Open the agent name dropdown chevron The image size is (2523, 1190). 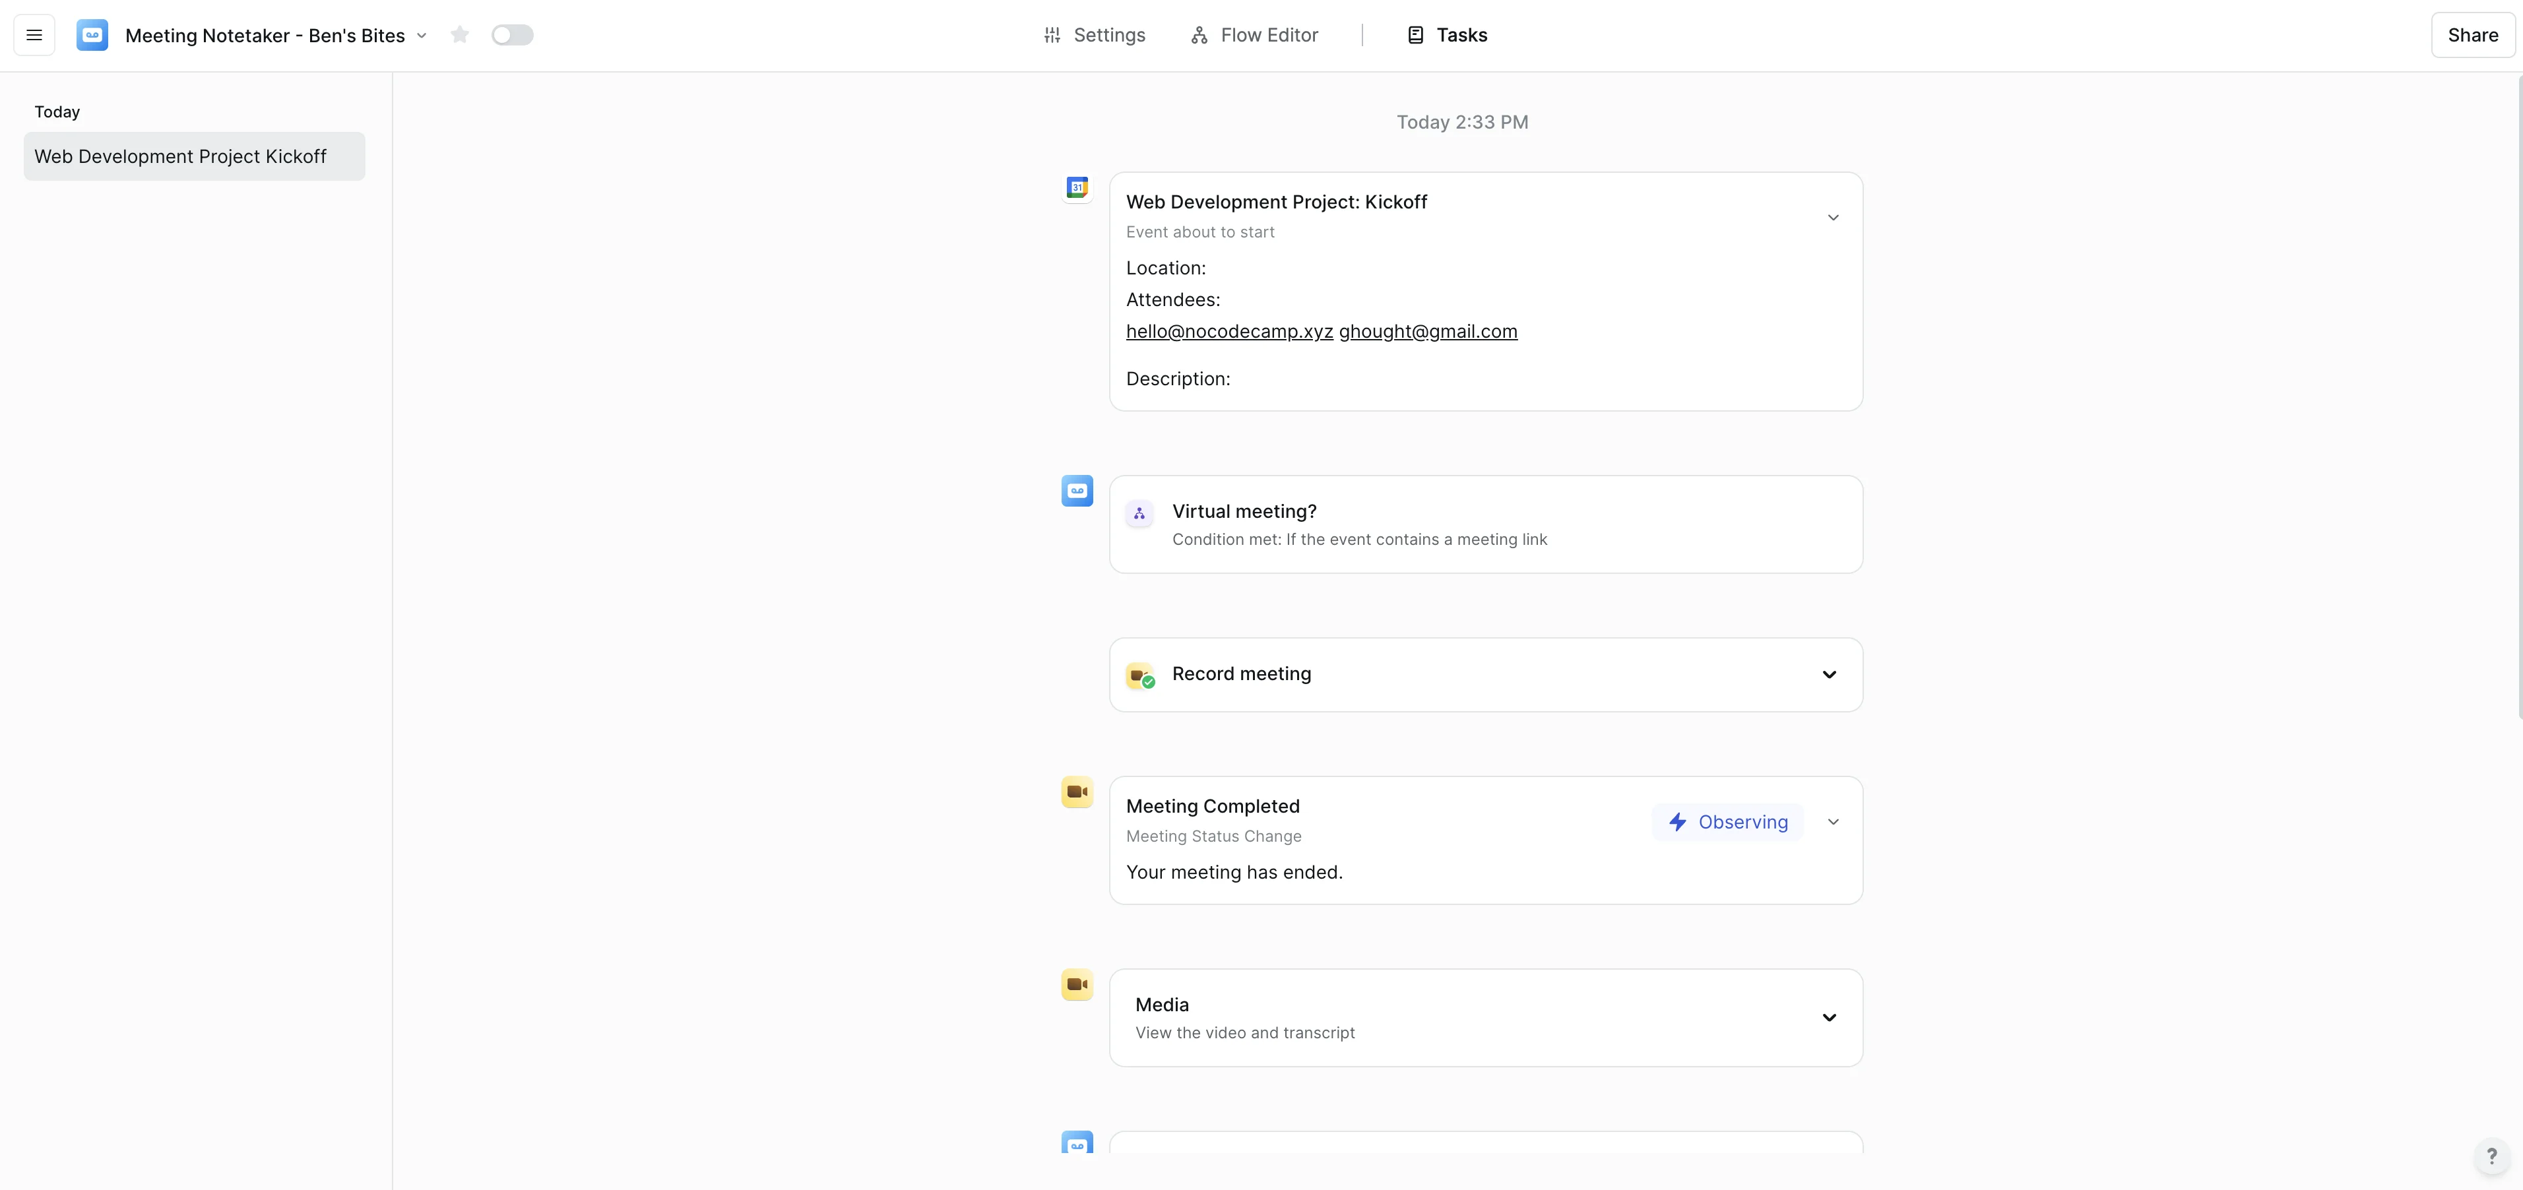click(x=422, y=35)
